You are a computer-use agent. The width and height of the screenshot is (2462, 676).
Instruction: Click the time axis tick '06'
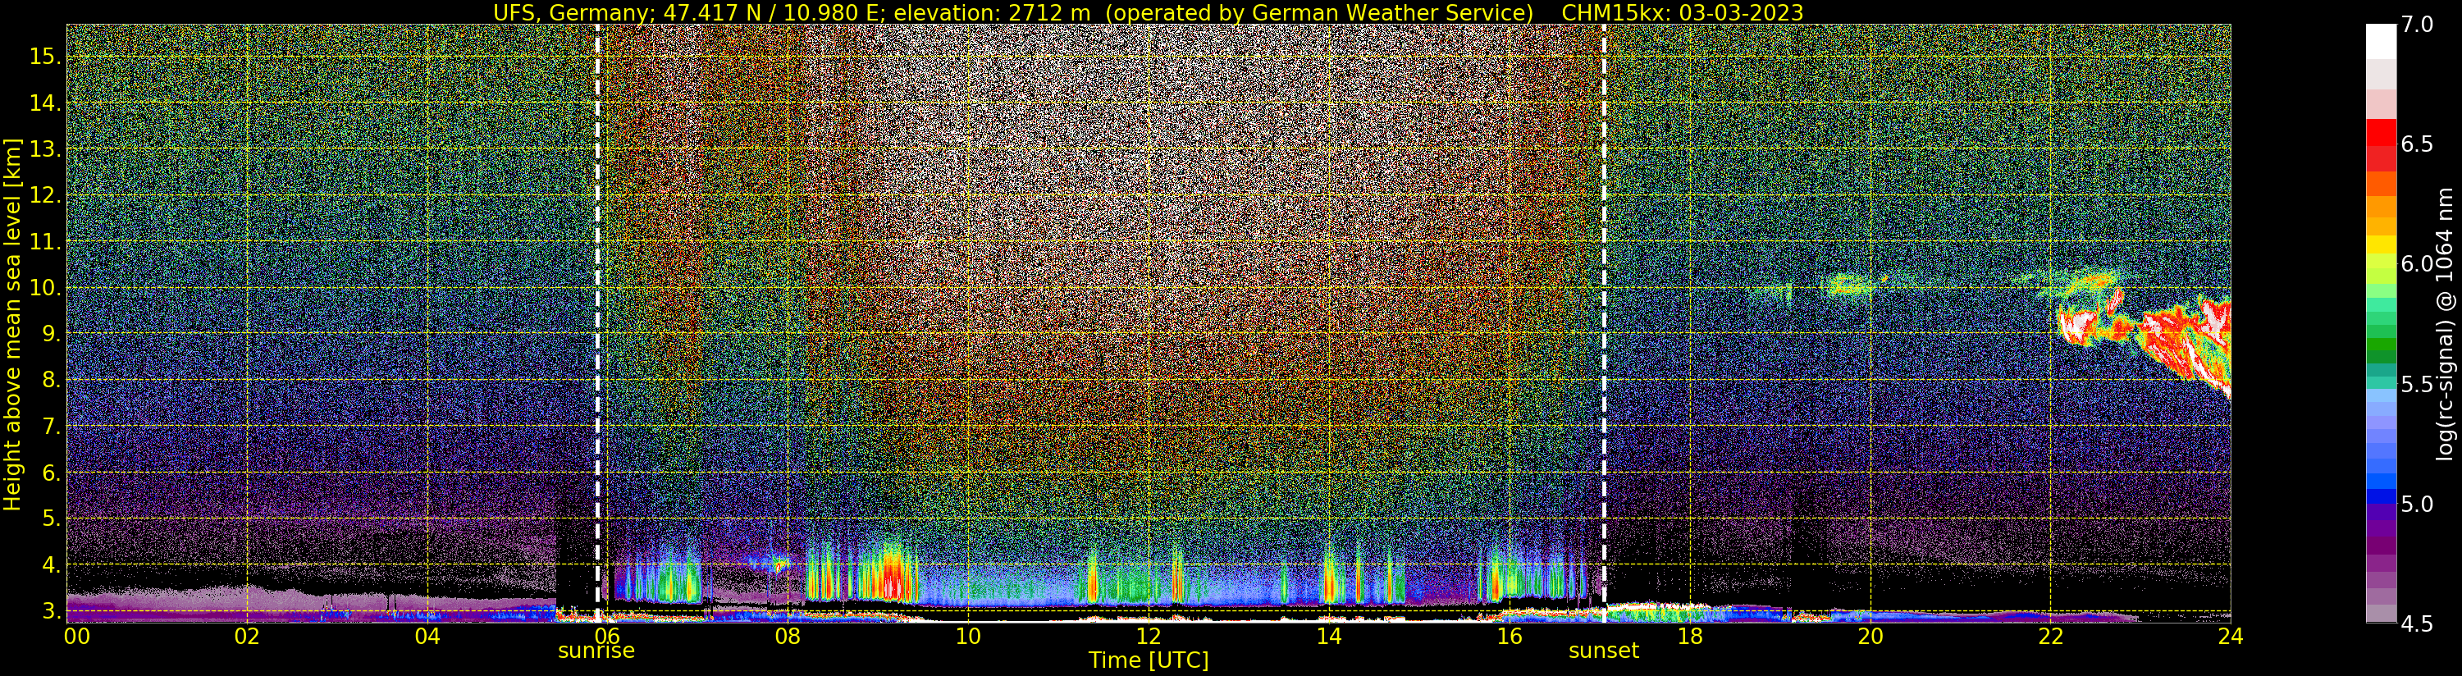click(608, 636)
